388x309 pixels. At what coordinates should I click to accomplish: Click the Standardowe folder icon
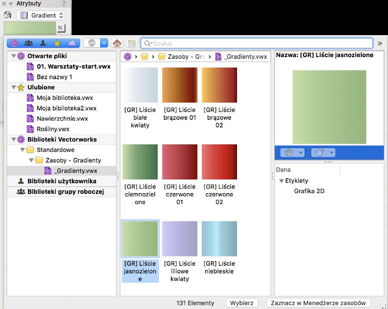pyautogui.click(x=30, y=150)
